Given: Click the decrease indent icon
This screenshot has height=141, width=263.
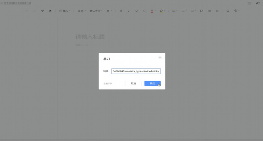Looking at the screenshot, I should tap(210, 11).
